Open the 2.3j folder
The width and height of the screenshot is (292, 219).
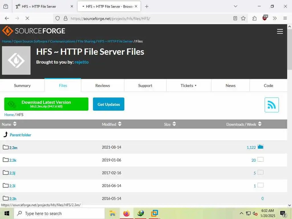click(x=12, y=173)
